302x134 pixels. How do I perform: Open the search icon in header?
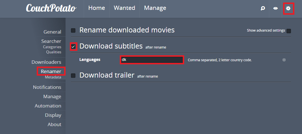[x=263, y=8]
